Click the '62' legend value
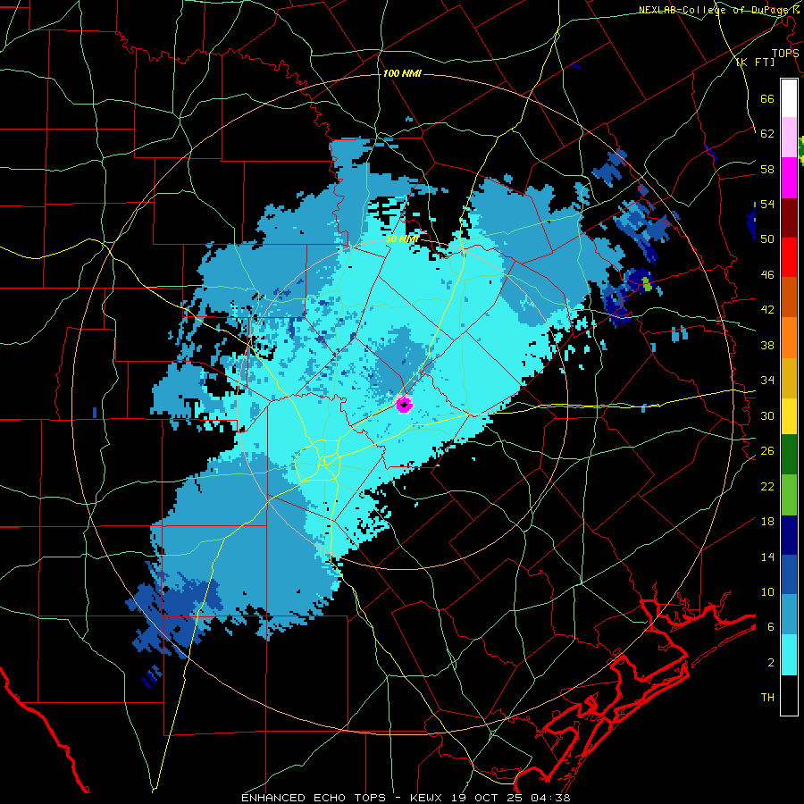Viewport: 804px width, 804px height. coord(767,134)
